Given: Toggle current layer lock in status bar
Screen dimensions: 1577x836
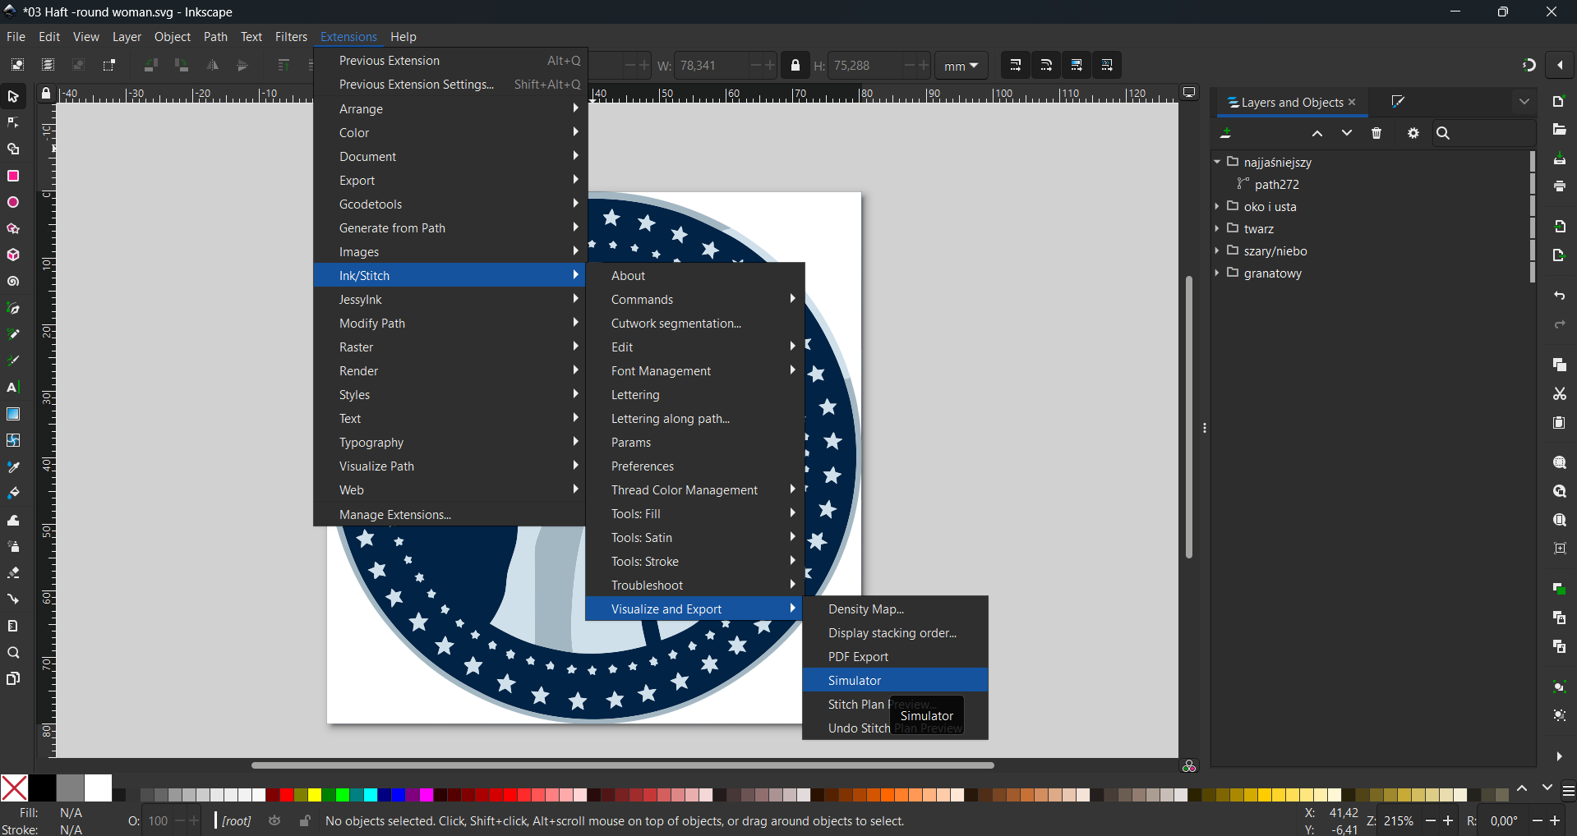Looking at the screenshot, I should [305, 820].
